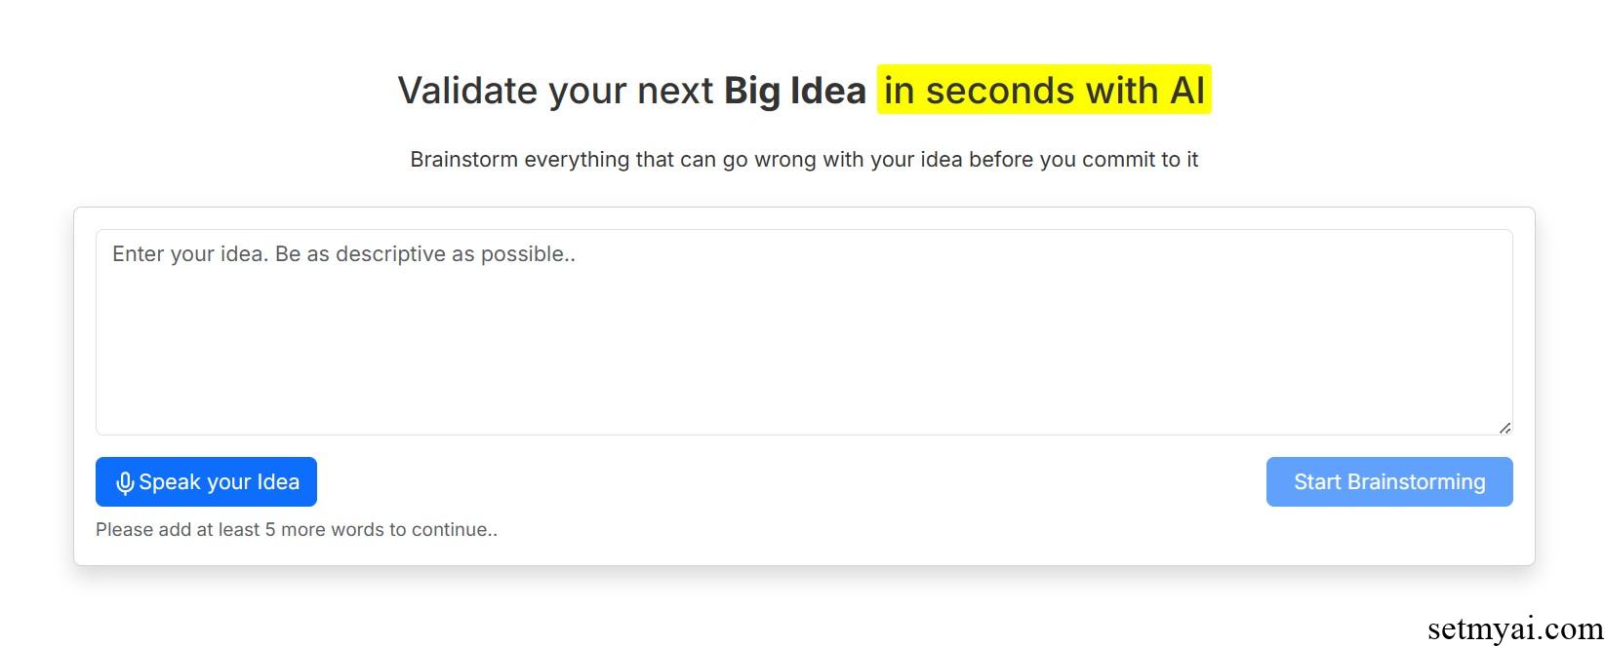Click the word 'Validate' in the headline
This screenshot has height=646, width=1605.
pyautogui.click(x=467, y=91)
